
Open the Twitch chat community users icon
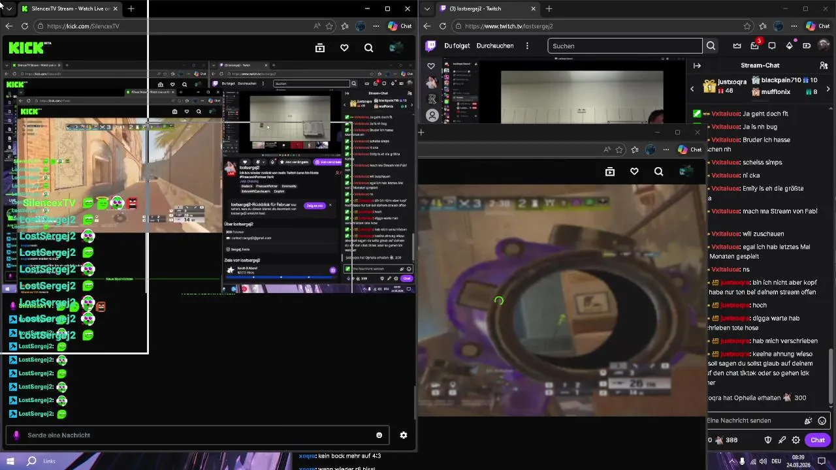[x=824, y=65]
